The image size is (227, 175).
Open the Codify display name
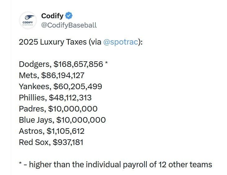point(52,16)
